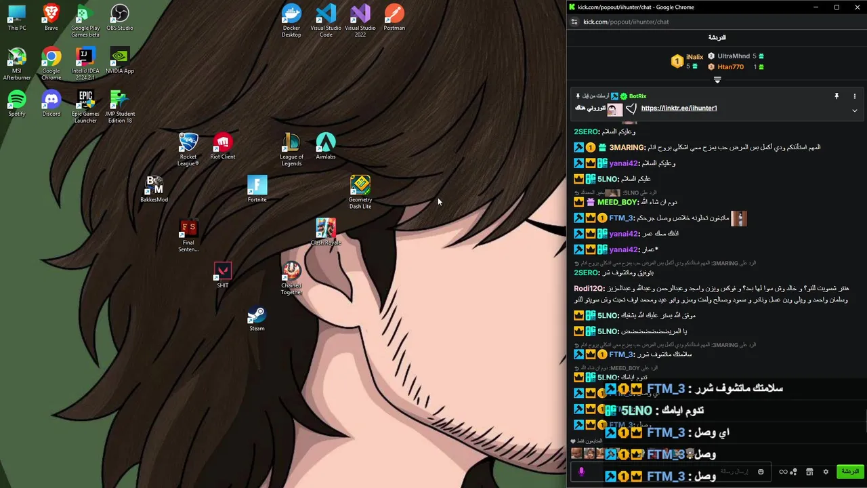Open Spotify from the desktop
The width and height of the screenshot is (867, 488).
pyautogui.click(x=17, y=103)
